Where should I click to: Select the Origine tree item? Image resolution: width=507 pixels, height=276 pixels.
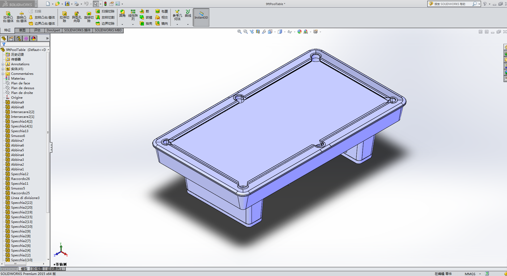tap(17, 98)
